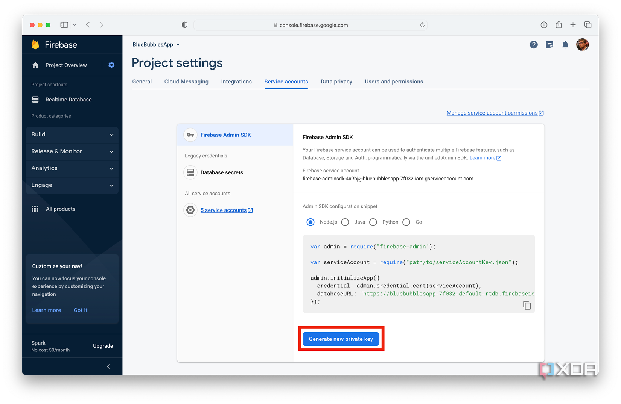This screenshot has height=404, width=621.
Task: Open project settings gear icon
Action: (x=111, y=65)
